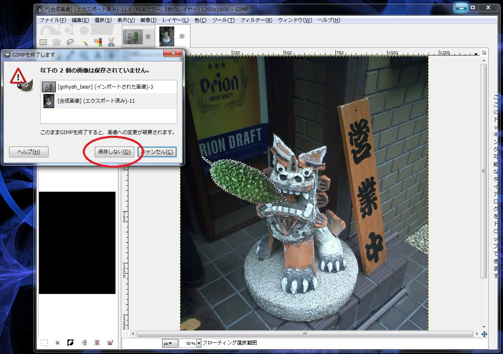Image resolution: width=503 pixels, height=354 pixels.
Task: Open the レイヤー(L) menu
Action: click(176, 20)
